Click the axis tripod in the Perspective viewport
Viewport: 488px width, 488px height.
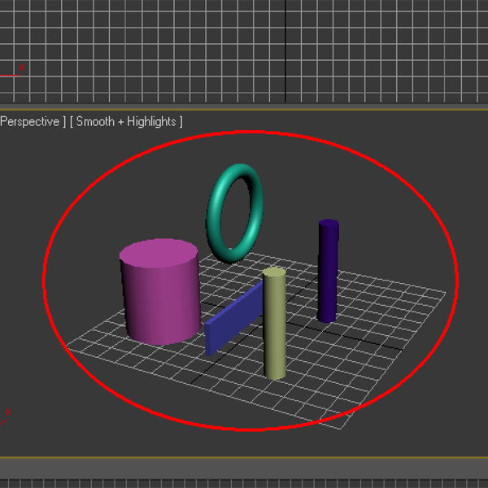7,415
